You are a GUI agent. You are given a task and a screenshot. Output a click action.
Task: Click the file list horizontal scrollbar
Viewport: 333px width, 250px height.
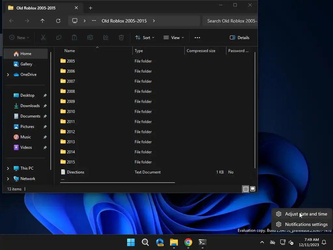pos(117,182)
